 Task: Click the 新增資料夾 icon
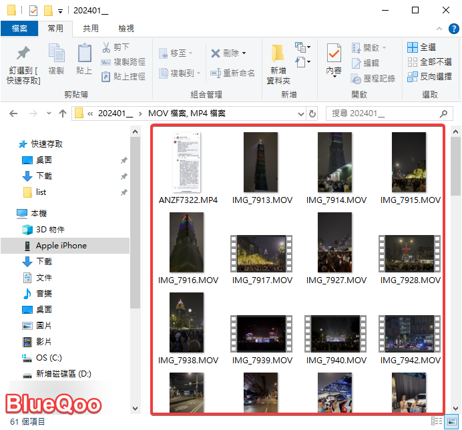coord(278,54)
